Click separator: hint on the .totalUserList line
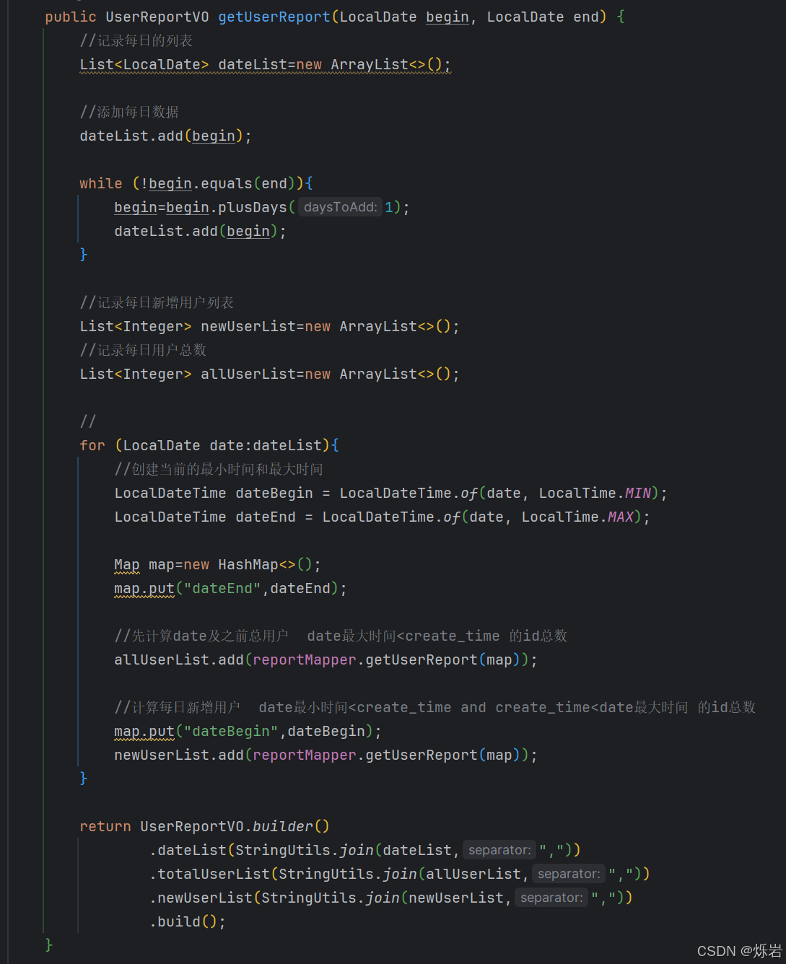The height and width of the screenshot is (964, 786). pos(569,874)
